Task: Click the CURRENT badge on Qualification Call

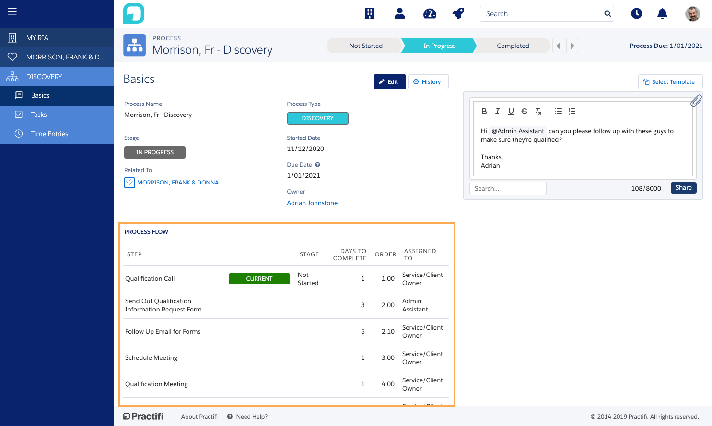Action: pos(259,279)
